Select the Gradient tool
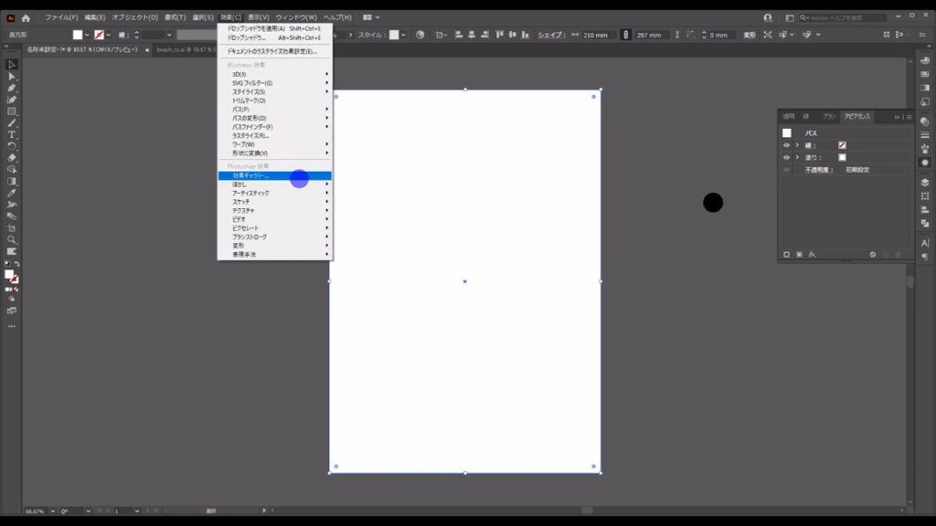The image size is (936, 526). 11,182
